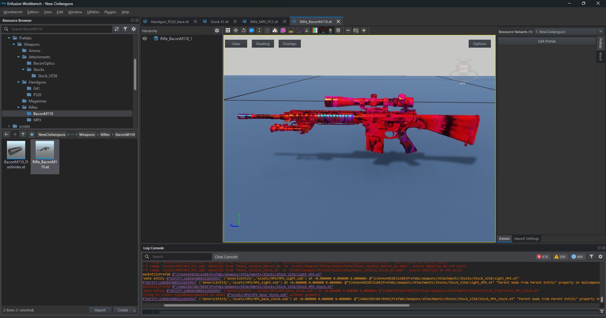Open the Plugins menu
Image resolution: width=606 pixels, height=318 pixels.
coord(110,12)
